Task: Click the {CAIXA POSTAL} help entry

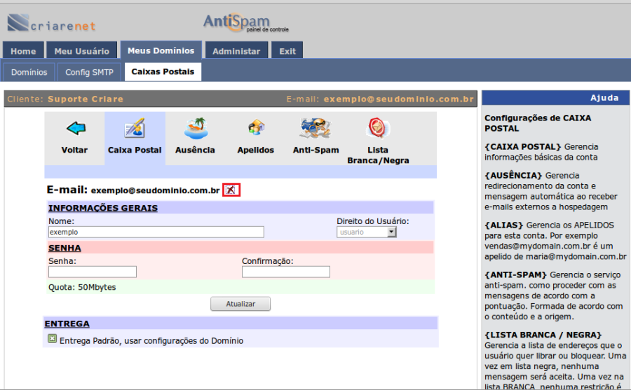Action: click(x=522, y=147)
